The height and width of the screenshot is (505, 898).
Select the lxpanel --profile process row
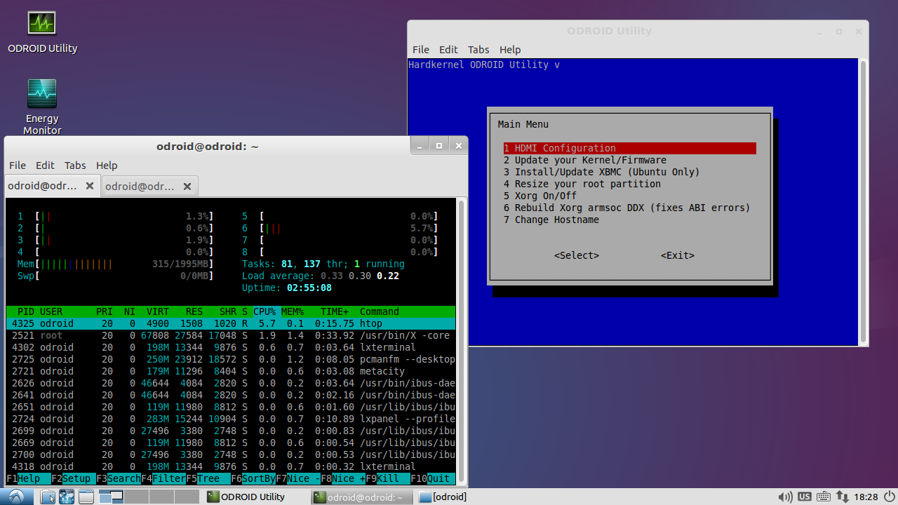(x=231, y=419)
